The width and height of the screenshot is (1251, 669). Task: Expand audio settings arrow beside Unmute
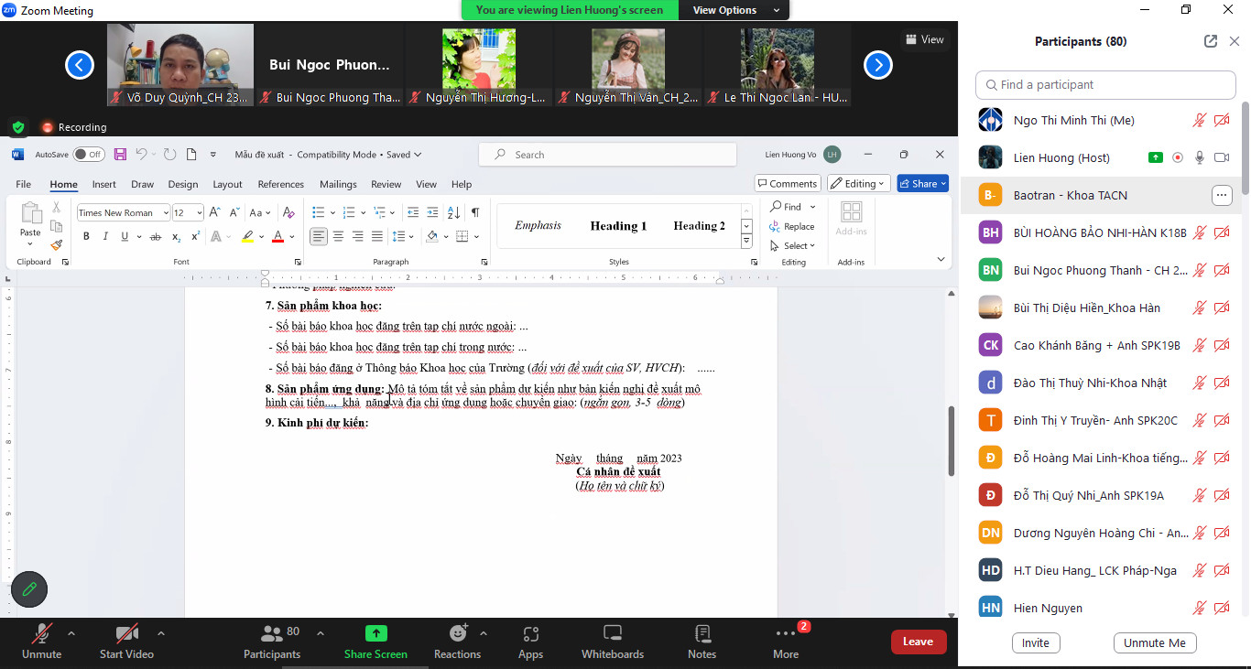(71, 633)
